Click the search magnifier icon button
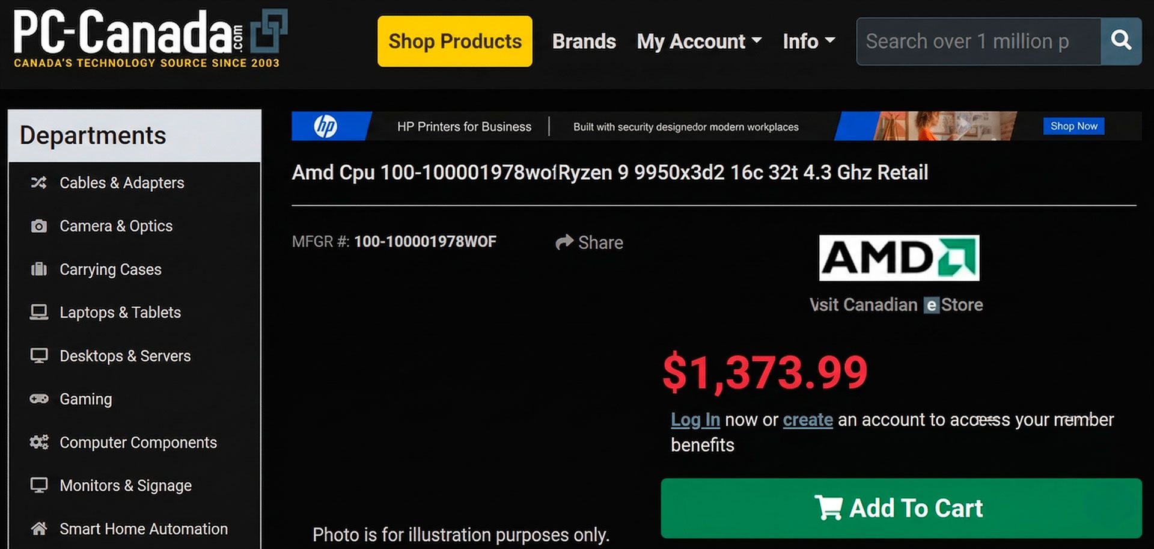Screen dimensions: 1154x549 click(1121, 41)
